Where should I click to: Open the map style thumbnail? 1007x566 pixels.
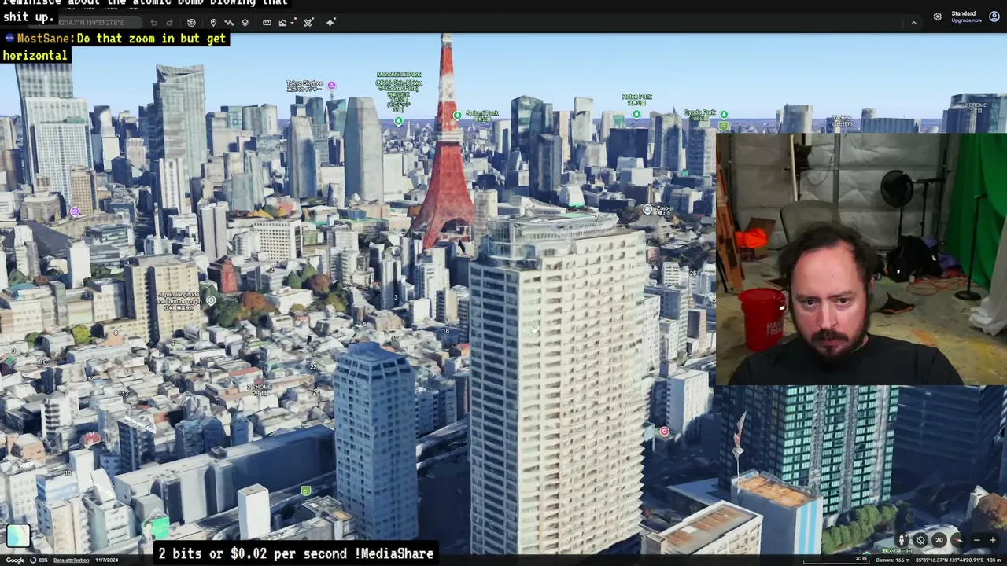18,535
